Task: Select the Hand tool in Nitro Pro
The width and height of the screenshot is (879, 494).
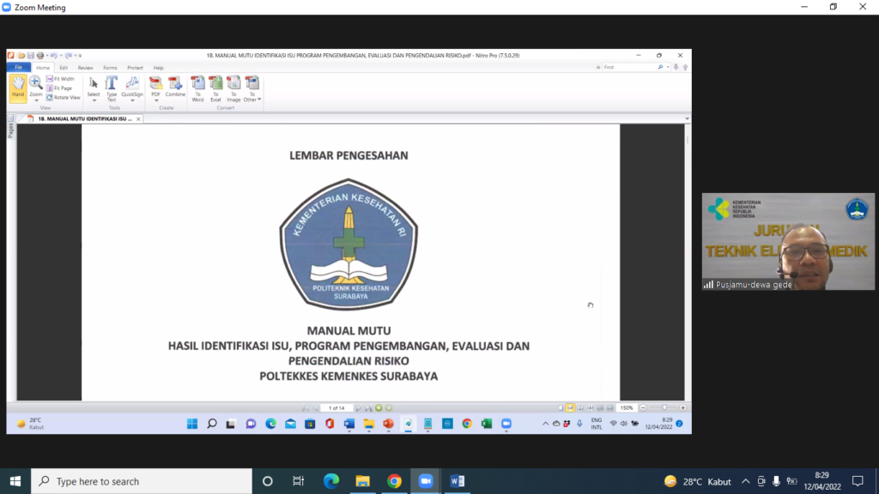Action: pyautogui.click(x=18, y=88)
